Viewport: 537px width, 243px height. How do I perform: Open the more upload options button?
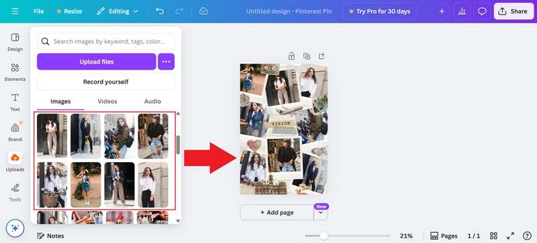tap(166, 62)
